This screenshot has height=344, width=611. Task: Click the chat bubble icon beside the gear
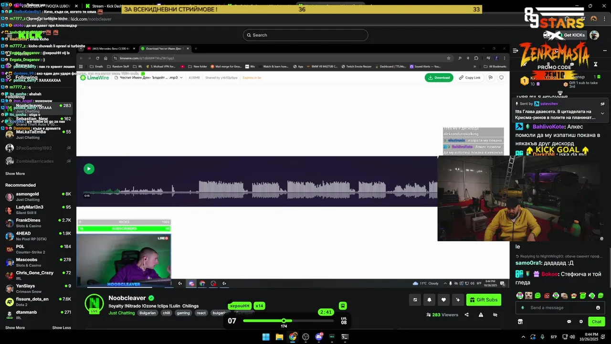pos(569,322)
